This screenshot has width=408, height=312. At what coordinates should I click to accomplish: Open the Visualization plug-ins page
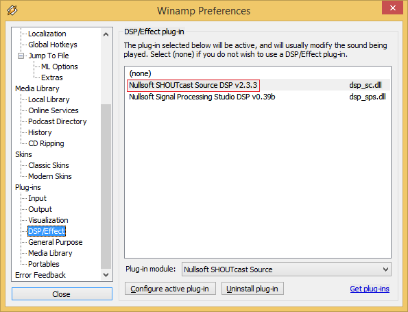click(x=48, y=220)
